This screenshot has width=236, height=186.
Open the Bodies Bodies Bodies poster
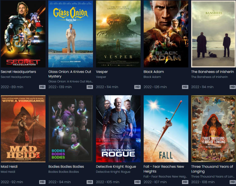click(x=71, y=129)
